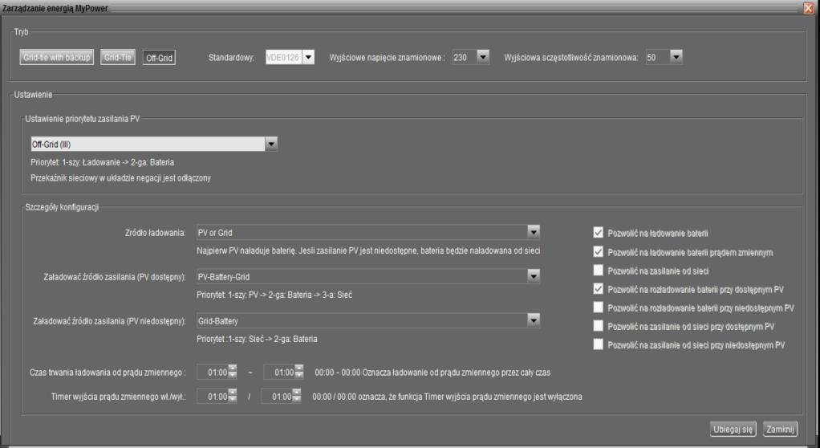Increase AC output timer off-time spinner

point(297,393)
